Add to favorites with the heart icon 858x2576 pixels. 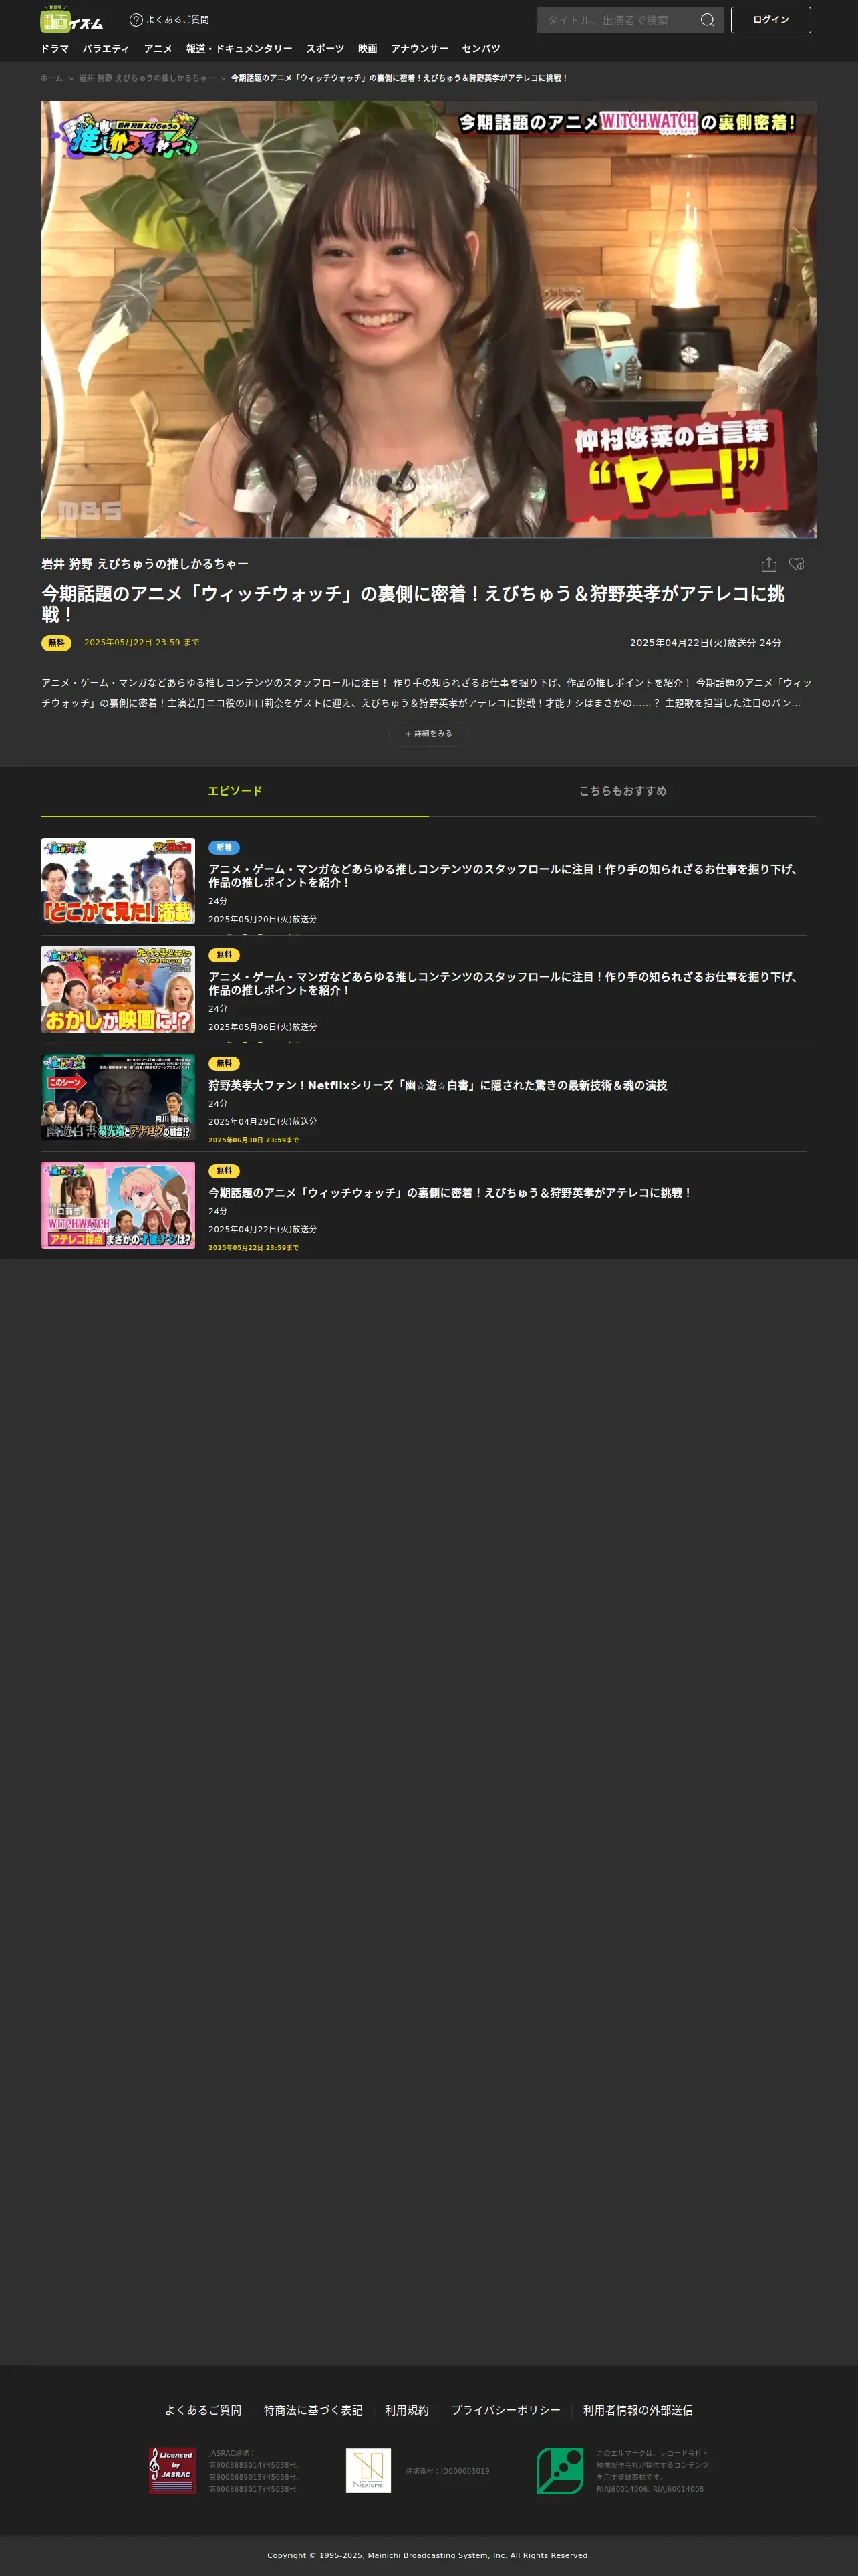[x=796, y=564]
